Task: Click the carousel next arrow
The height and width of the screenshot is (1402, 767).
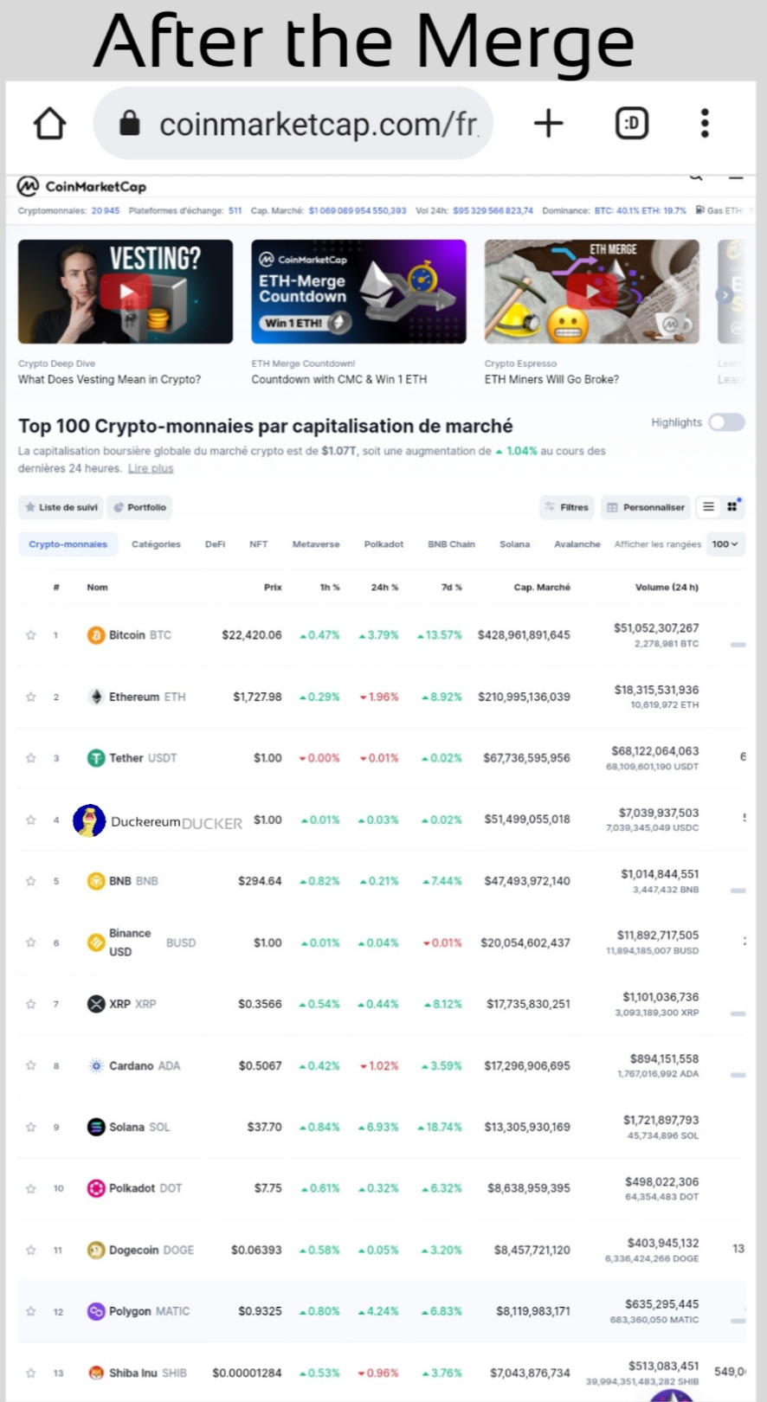Action: (725, 295)
